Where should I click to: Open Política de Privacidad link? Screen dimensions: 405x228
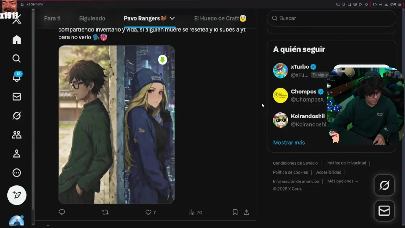pos(346,163)
